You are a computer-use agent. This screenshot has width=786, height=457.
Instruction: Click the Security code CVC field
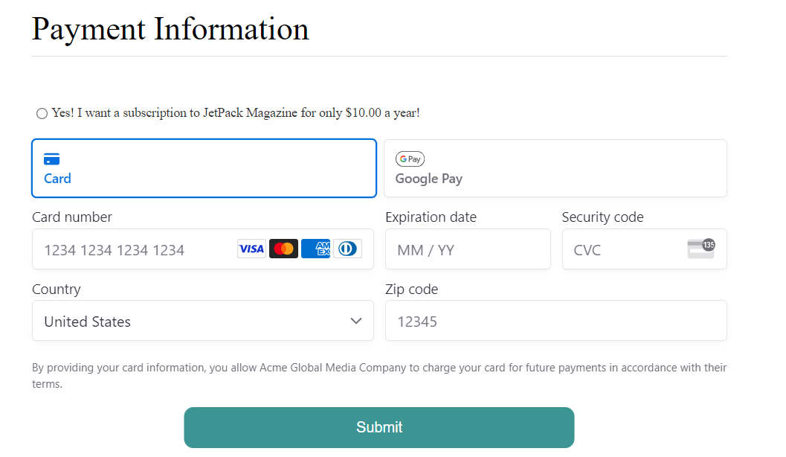(625, 249)
